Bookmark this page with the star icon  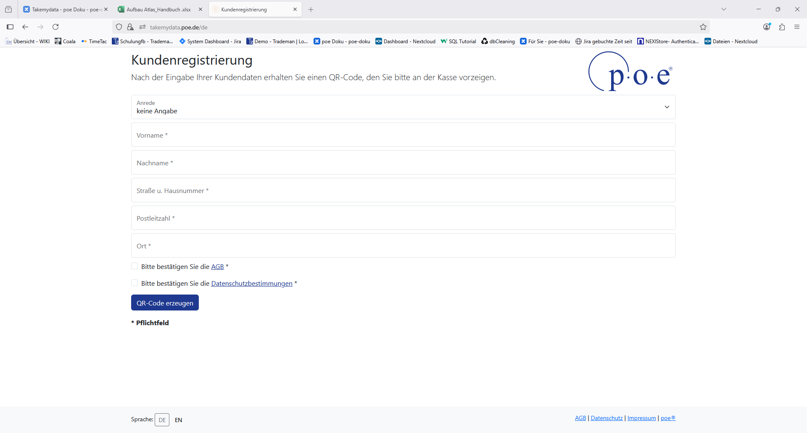pyautogui.click(x=703, y=27)
